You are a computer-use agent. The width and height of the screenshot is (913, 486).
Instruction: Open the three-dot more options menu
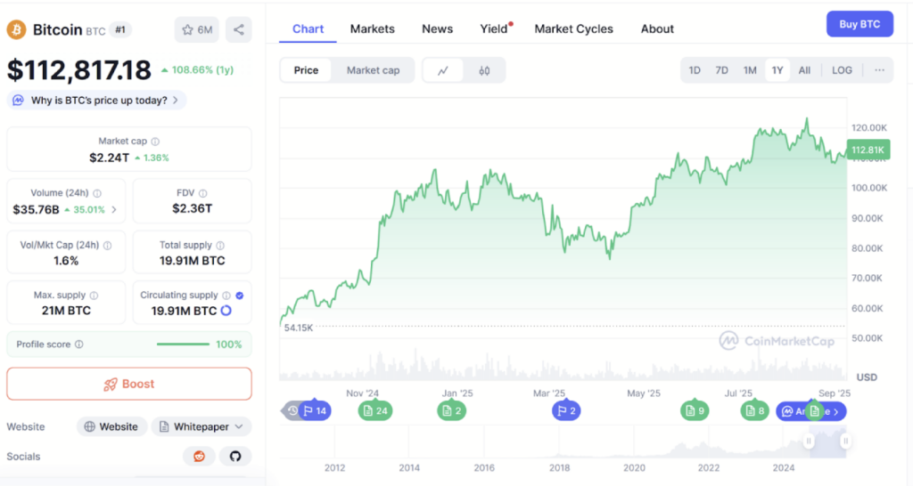(x=879, y=70)
